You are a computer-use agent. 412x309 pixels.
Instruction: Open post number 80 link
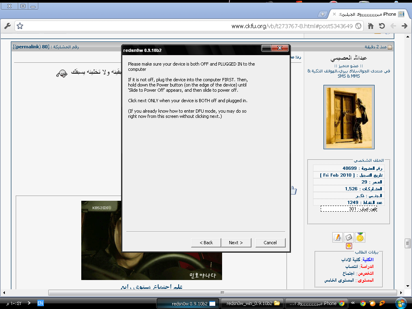(45, 47)
